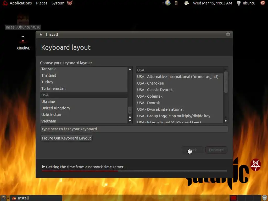Click the red fox icon in top panel
The image size is (268, 201).
click(x=70, y=3)
